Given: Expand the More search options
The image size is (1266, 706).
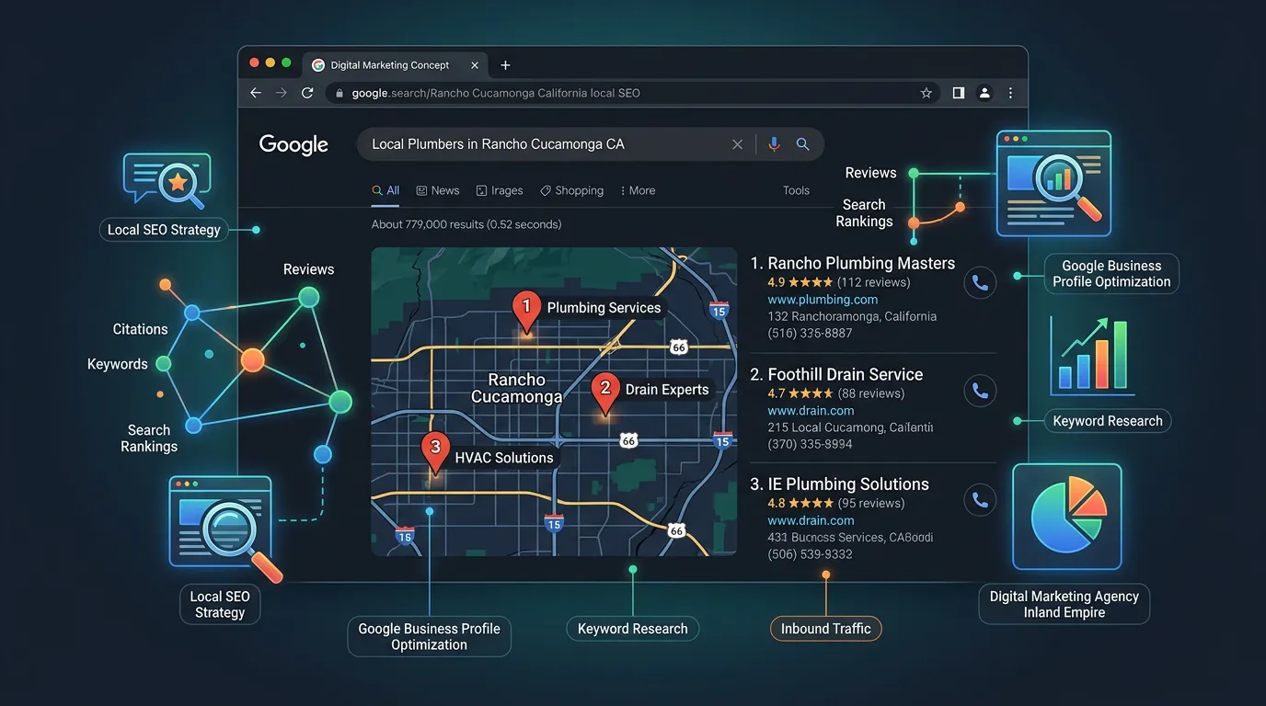Looking at the screenshot, I should (639, 190).
